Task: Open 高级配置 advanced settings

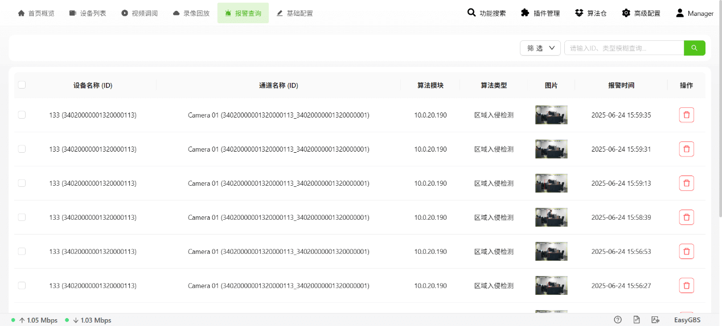Action: (x=641, y=13)
